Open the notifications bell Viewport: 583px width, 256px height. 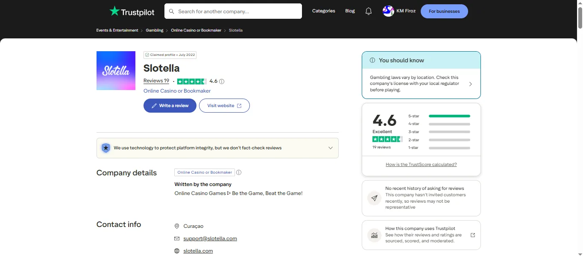(369, 12)
